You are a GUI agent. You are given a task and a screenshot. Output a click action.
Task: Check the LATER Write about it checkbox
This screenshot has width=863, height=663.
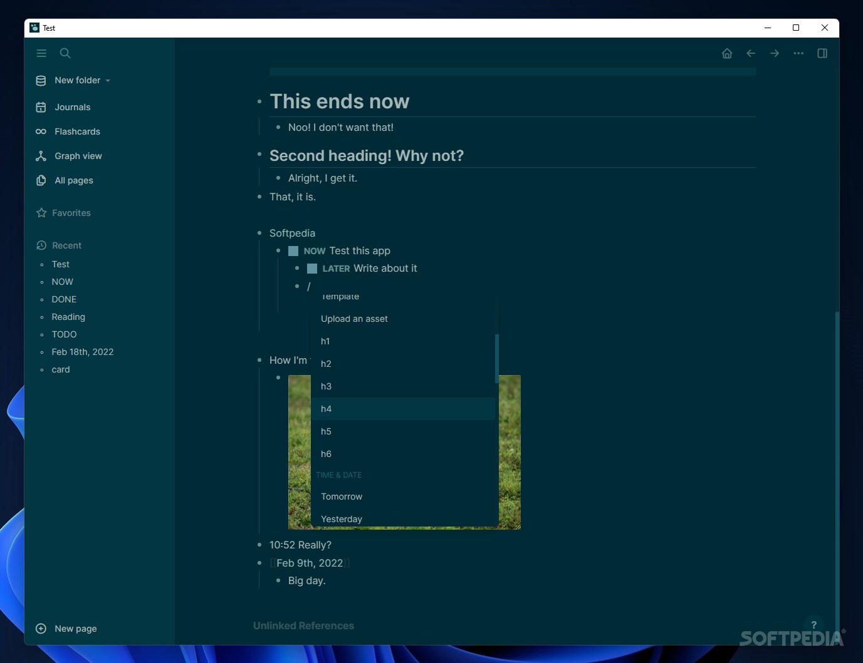click(312, 269)
